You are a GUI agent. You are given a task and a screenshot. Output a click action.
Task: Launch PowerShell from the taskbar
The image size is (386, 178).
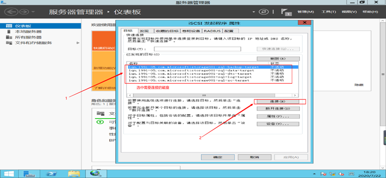click(x=52, y=174)
